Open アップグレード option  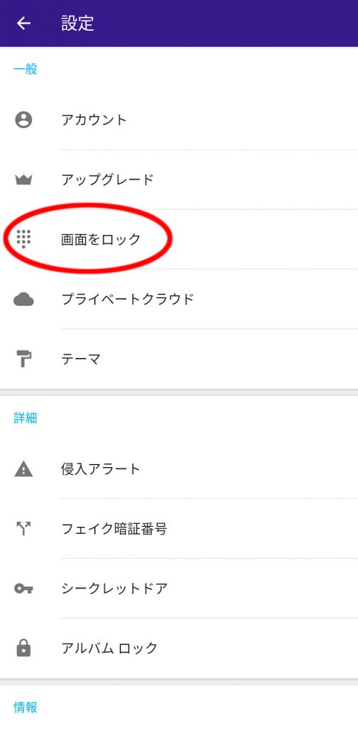coord(179,179)
